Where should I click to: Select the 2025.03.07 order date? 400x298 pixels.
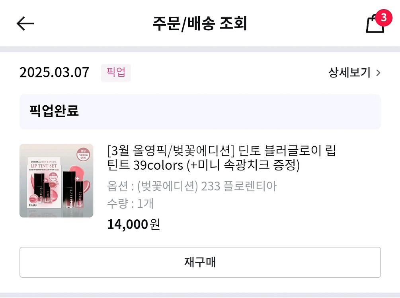[x=55, y=73]
